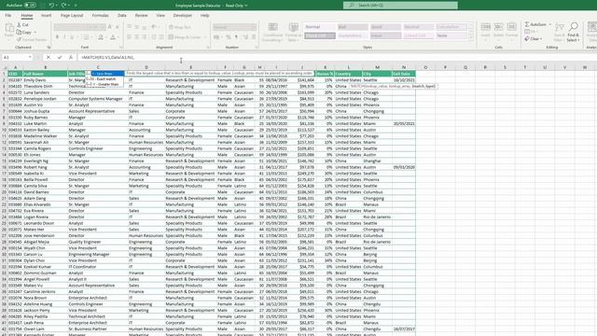597x336 pixels.
Task: Click Align Left icon
Action: tap(129, 37)
